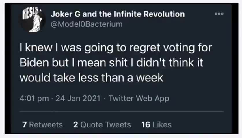Open the Twitter Web App source link
This screenshot has height=138, width=242.
(x=139, y=98)
